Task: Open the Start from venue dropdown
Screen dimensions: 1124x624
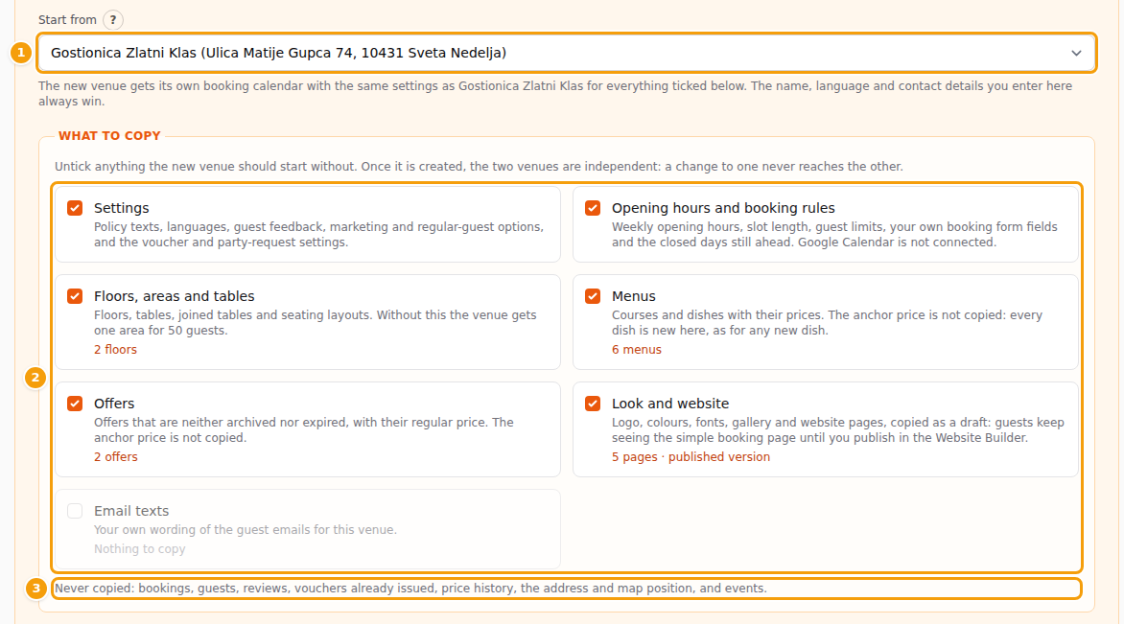Action: click(x=566, y=53)
